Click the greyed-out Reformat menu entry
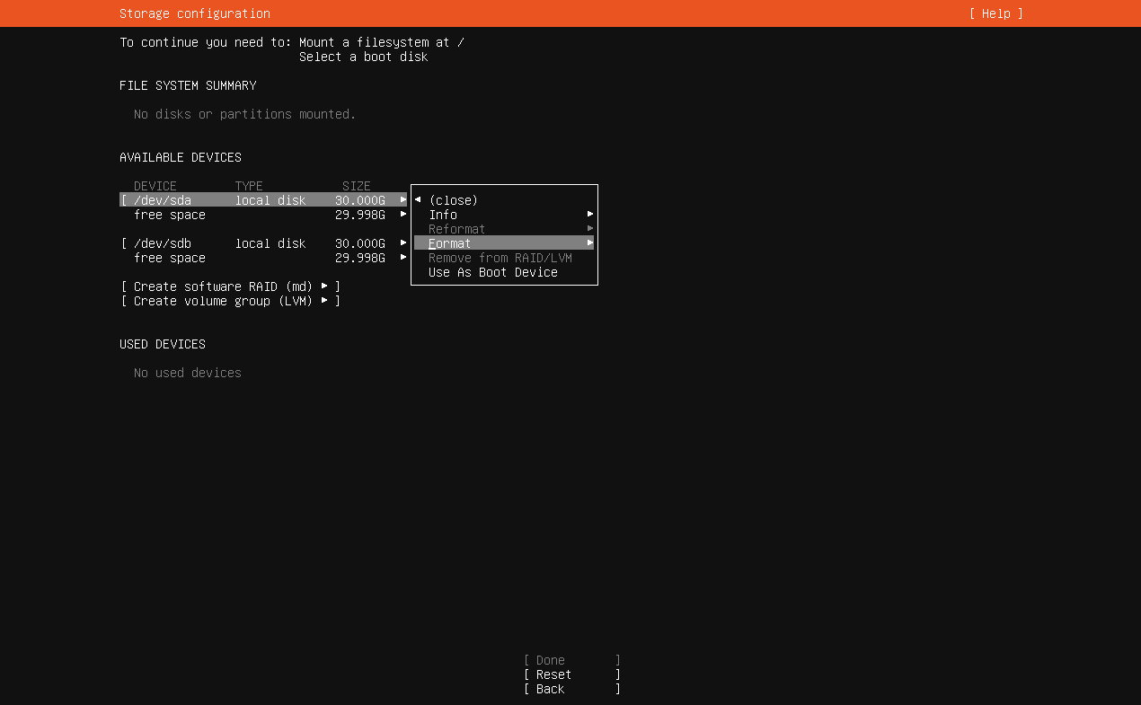This screenshot has width=1141, height=705. (x=456, y=229)
